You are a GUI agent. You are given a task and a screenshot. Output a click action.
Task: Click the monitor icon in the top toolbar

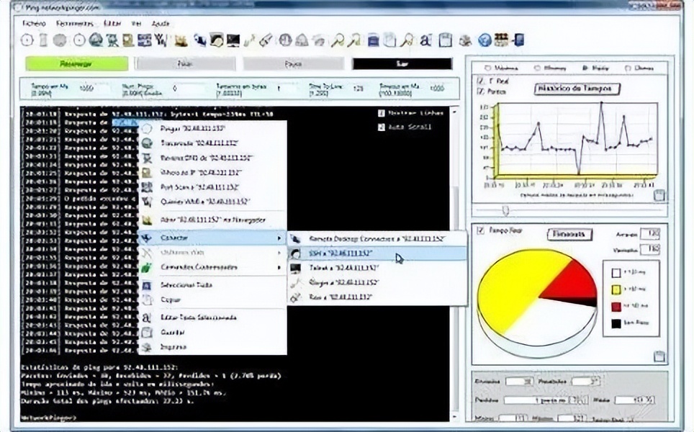233,40
